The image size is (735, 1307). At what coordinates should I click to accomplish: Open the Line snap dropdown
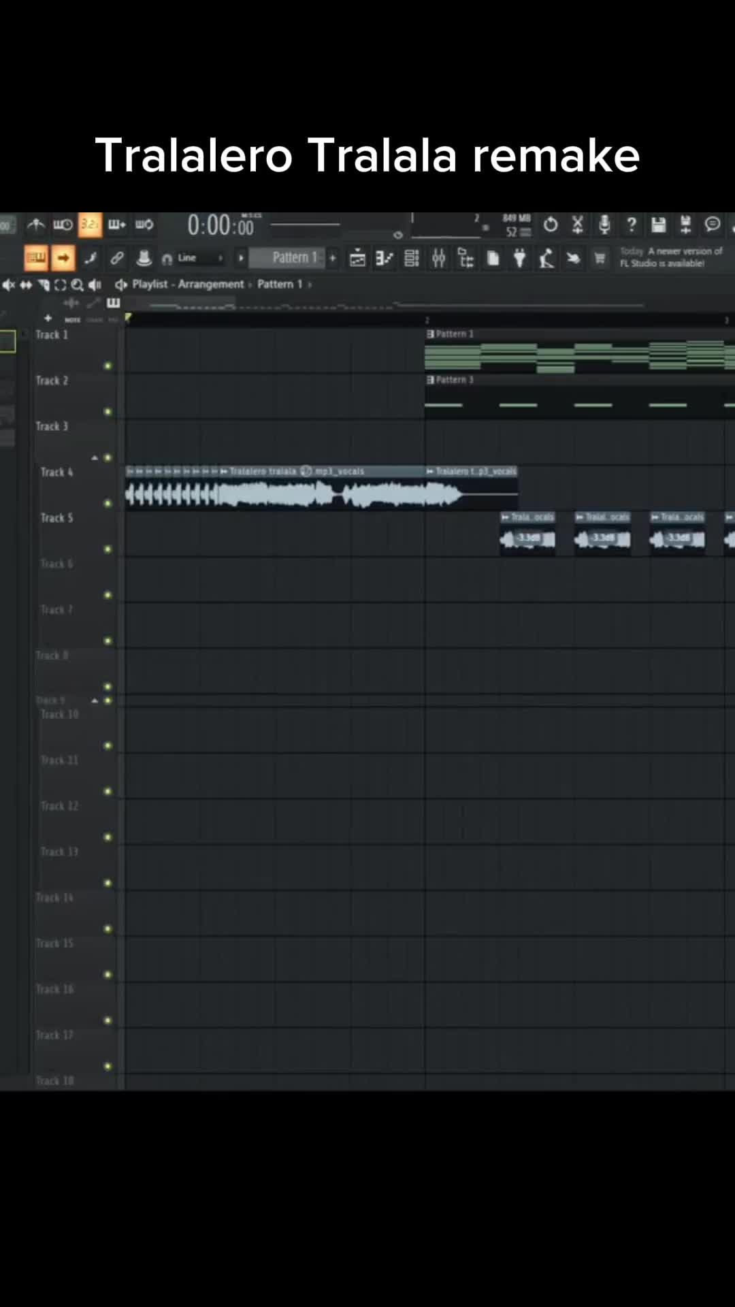tap(199, 258)
